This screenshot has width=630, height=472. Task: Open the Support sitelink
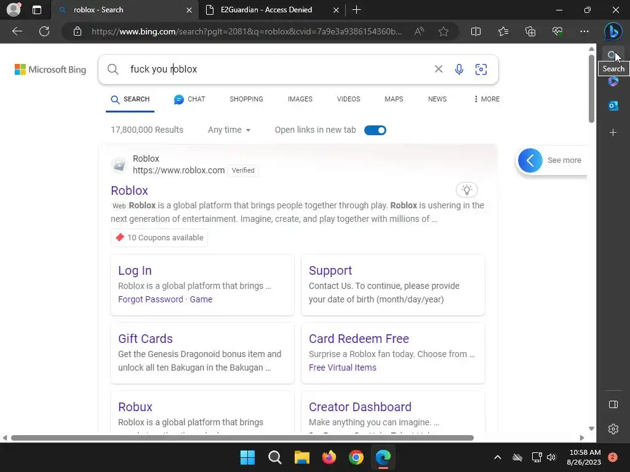330,270
